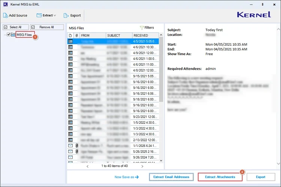281x187 pixels.
Task: Select the MSG Files tree node
Action: [24, 34]
